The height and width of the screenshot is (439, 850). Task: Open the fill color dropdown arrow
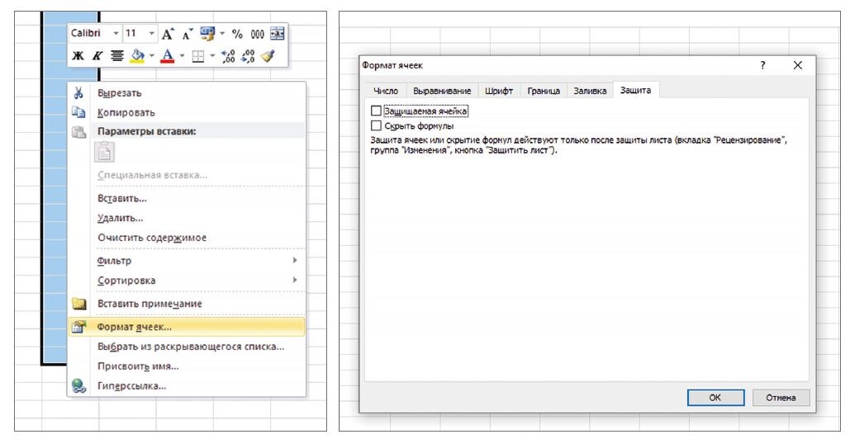(x=152, y=56)
